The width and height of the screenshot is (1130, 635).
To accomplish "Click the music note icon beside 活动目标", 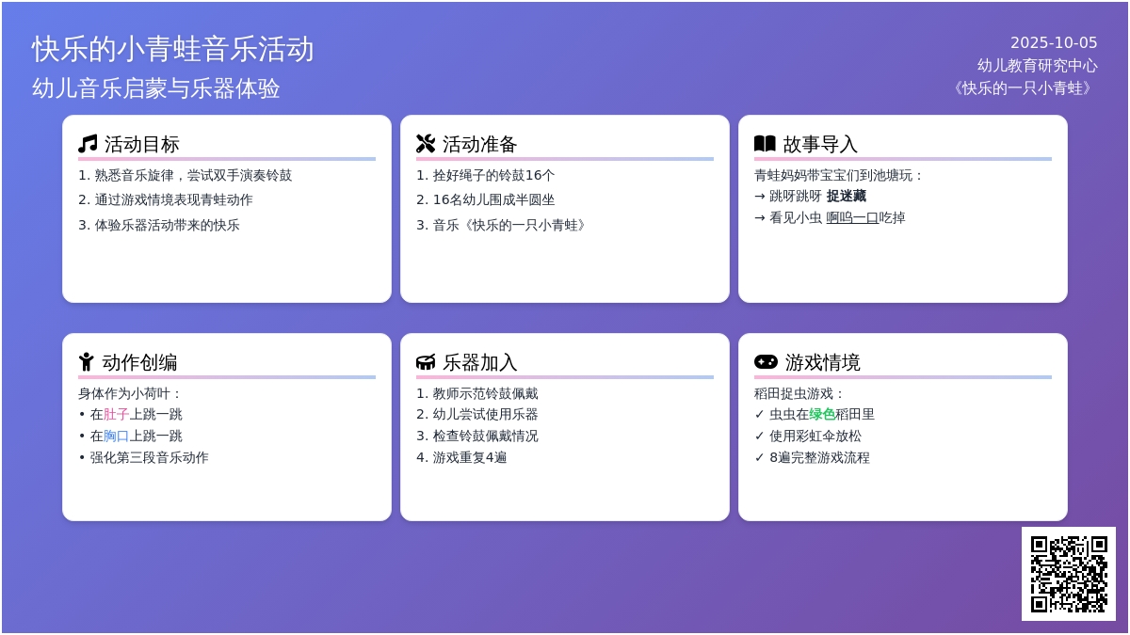I will [x=88, y=144].
